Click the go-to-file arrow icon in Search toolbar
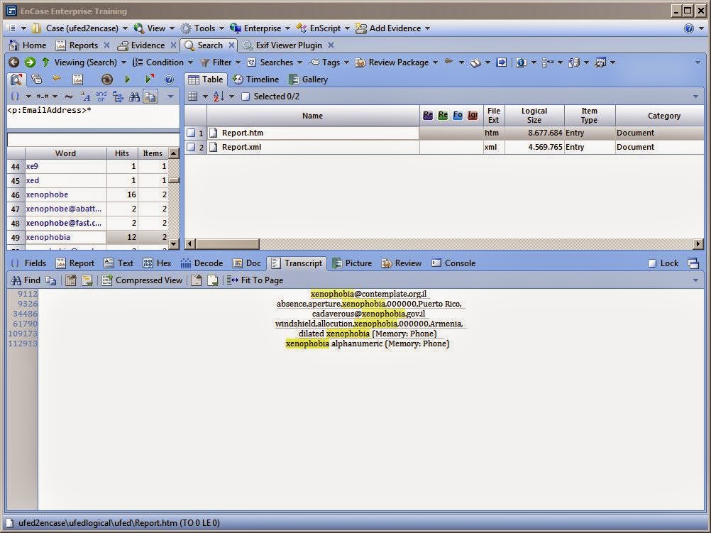 click(501, 62)
